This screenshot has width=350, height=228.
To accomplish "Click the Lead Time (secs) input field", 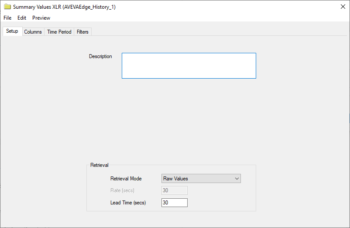I will tap(174, 203).
